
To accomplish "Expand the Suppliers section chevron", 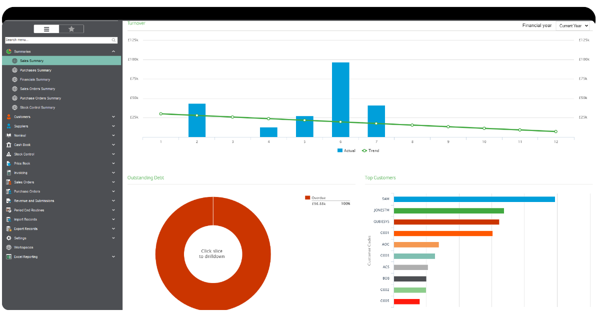I will tap(113, 126).
